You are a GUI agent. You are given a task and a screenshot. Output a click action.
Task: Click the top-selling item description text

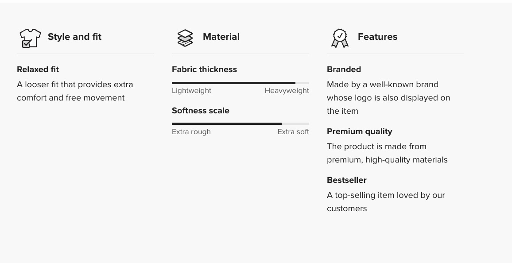pyautogui.click(x=386, y=202)
